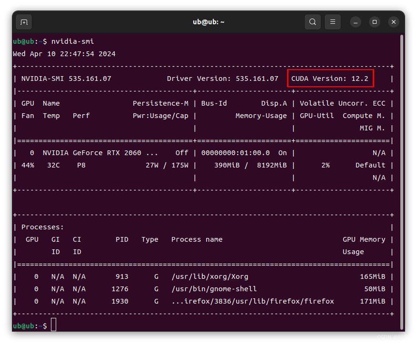The image size is (417, 345).
Task: Click the 'GPU Memory' column header
Action: (364, 239)
